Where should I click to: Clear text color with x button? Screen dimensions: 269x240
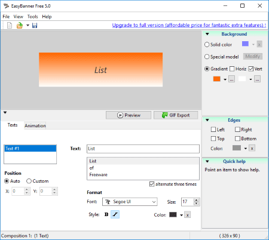click(187, 215)
